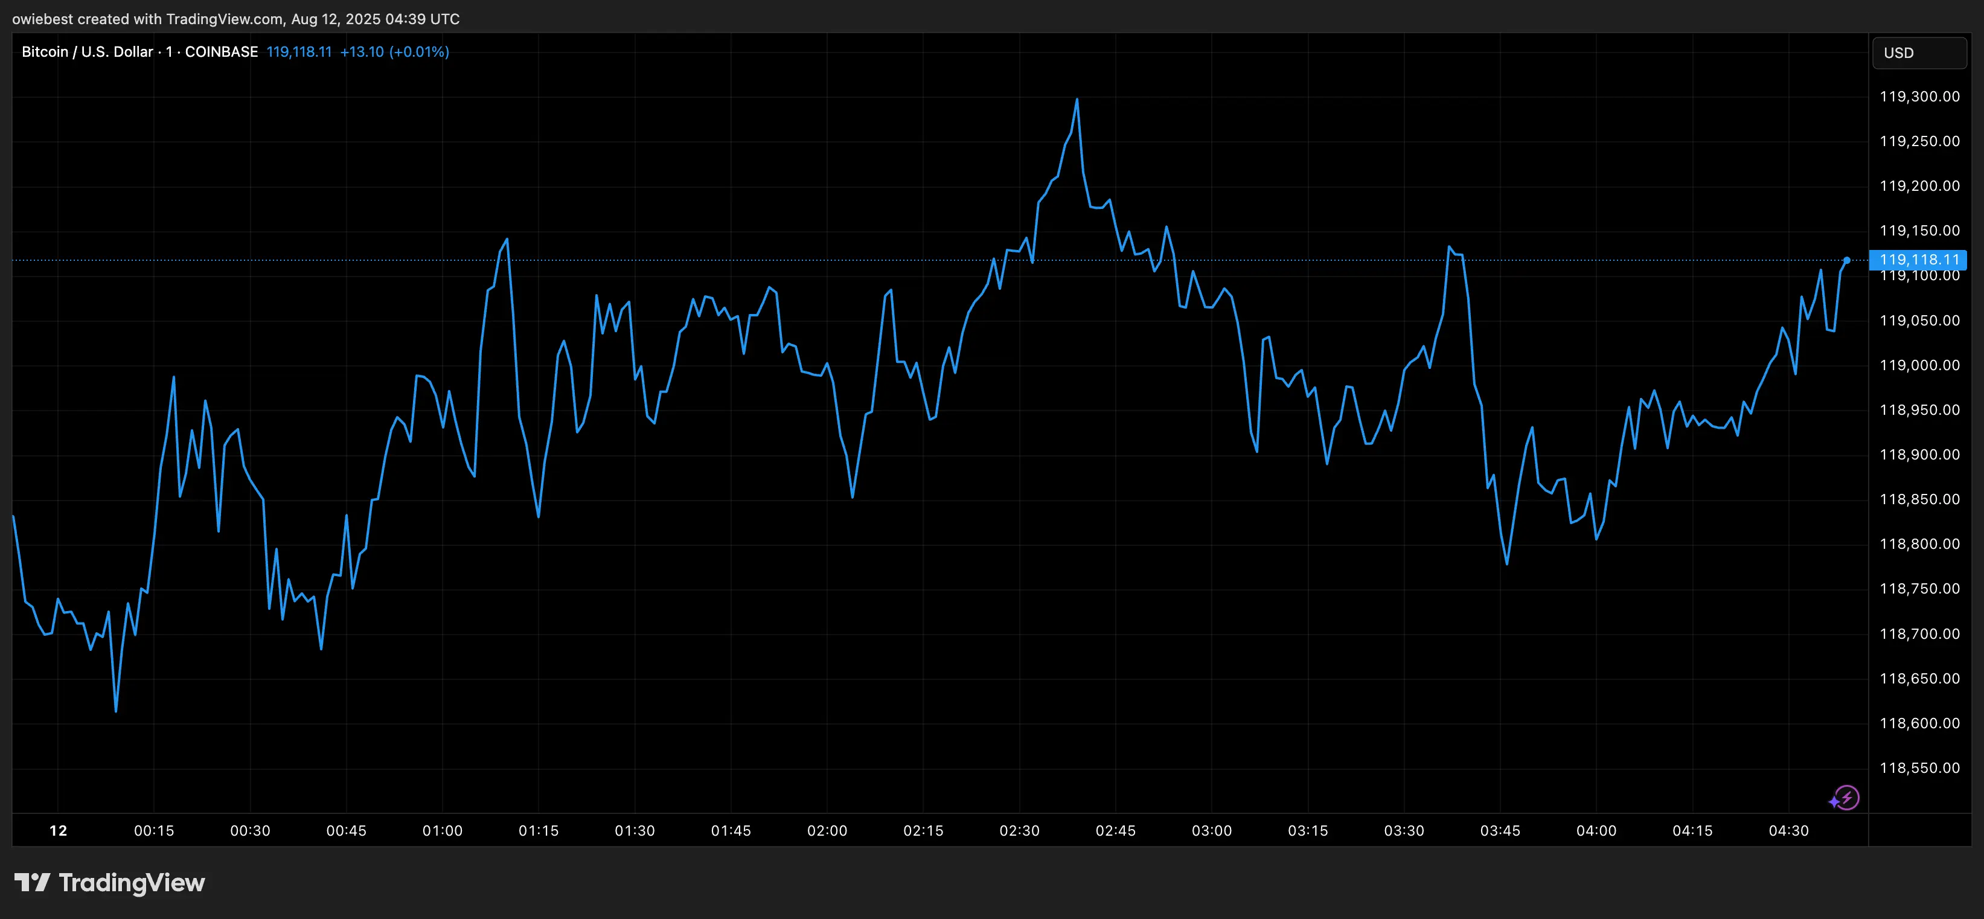1984x919 pixels.
Task: Click the 119,300.00 price axis label
Action: 1919,96
